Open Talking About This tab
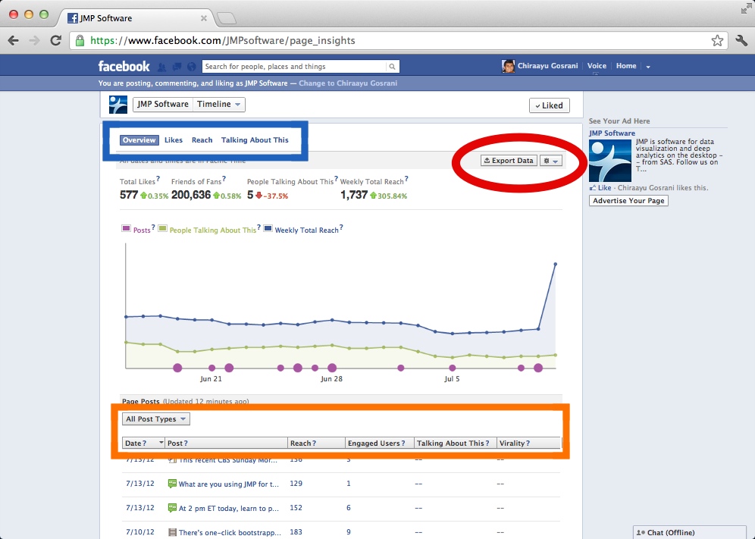The height and width of the screenshot is (539, 755). click(255, 140)
